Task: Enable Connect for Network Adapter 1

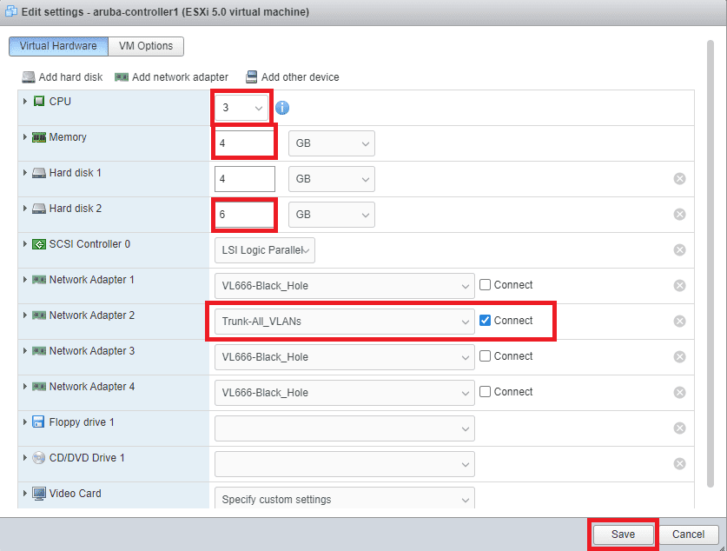Action: pos(485,285)
